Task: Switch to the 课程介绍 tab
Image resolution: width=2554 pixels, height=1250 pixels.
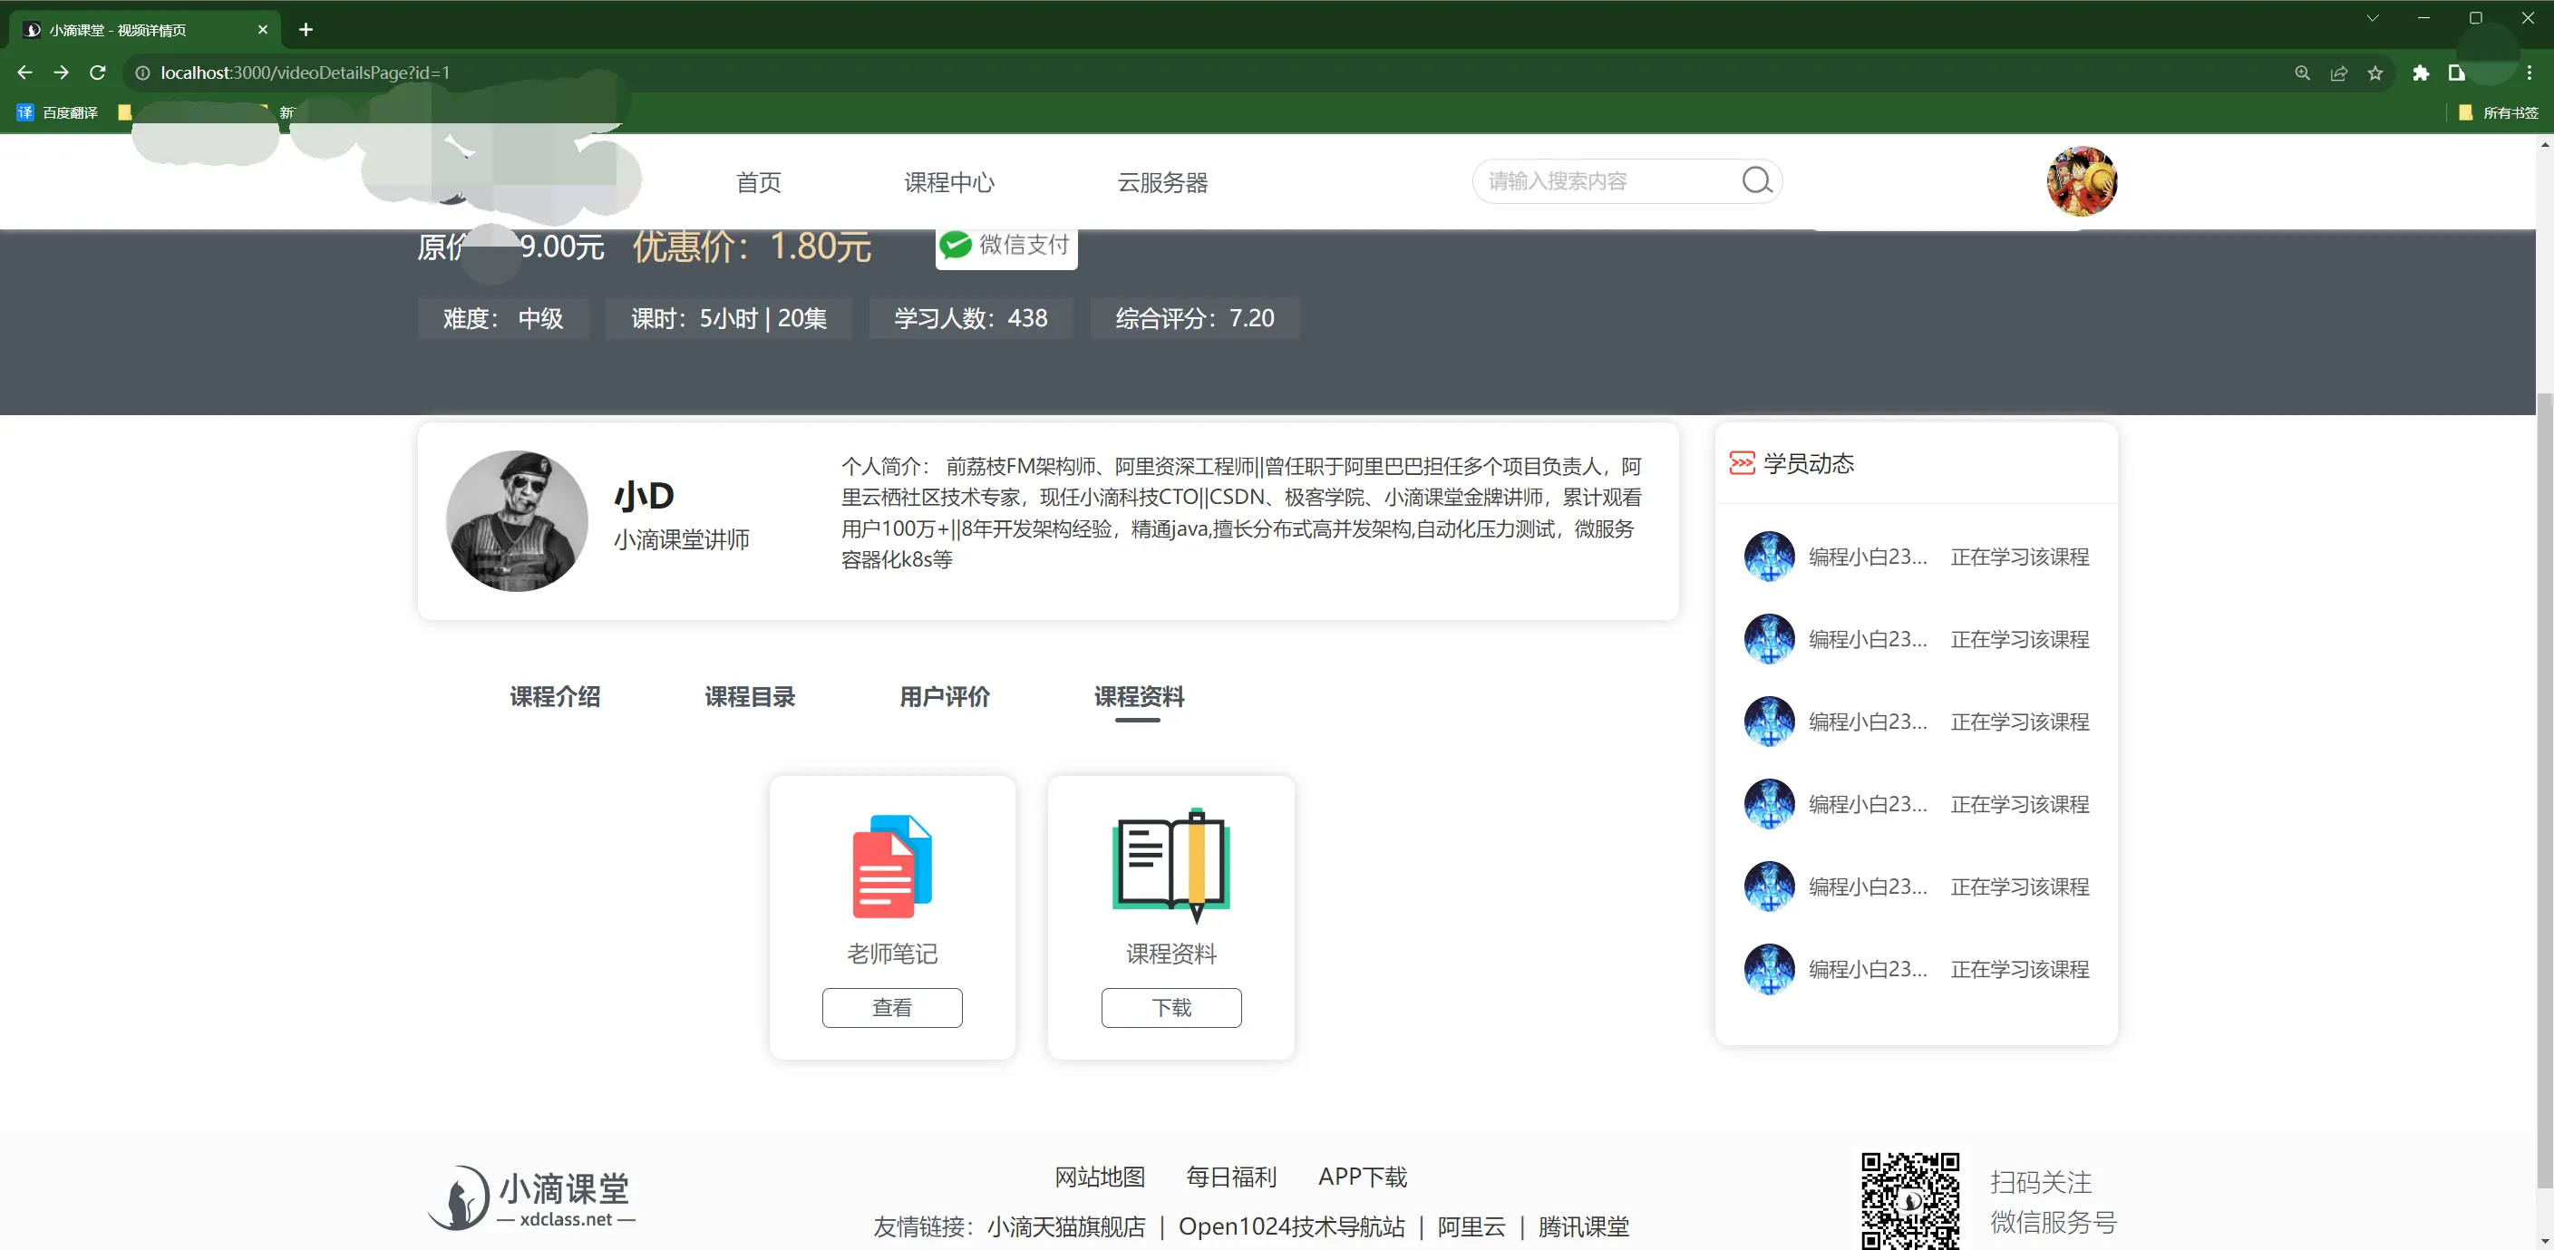Action: coord(555,697)
